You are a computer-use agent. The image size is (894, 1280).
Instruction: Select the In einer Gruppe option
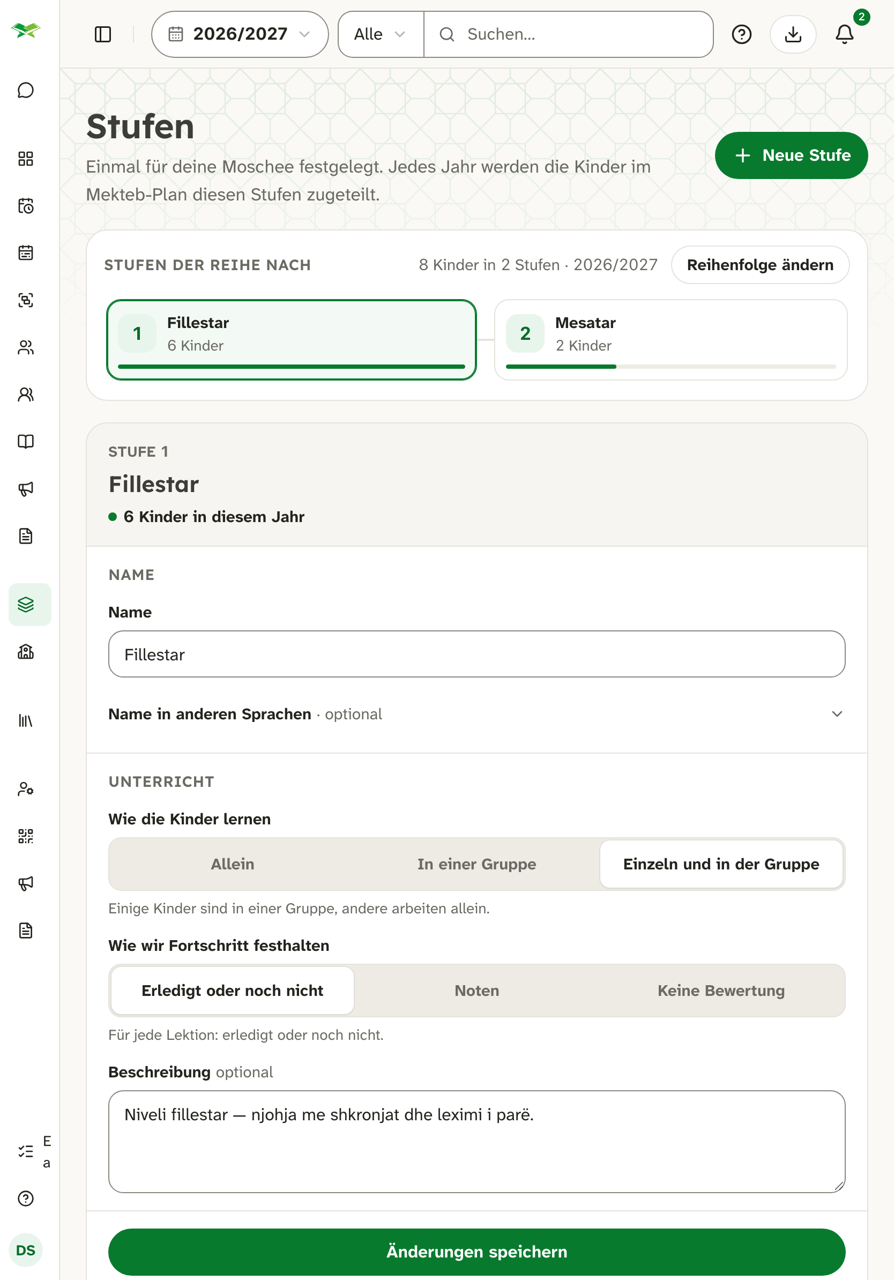(476, 864)
